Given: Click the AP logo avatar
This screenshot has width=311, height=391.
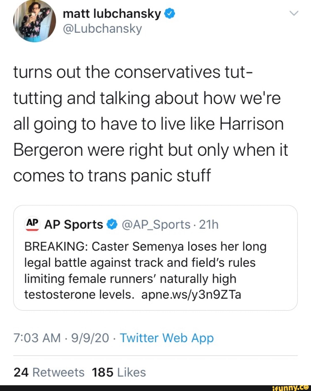Looking at the screenshot, I should tap(32, 224).
